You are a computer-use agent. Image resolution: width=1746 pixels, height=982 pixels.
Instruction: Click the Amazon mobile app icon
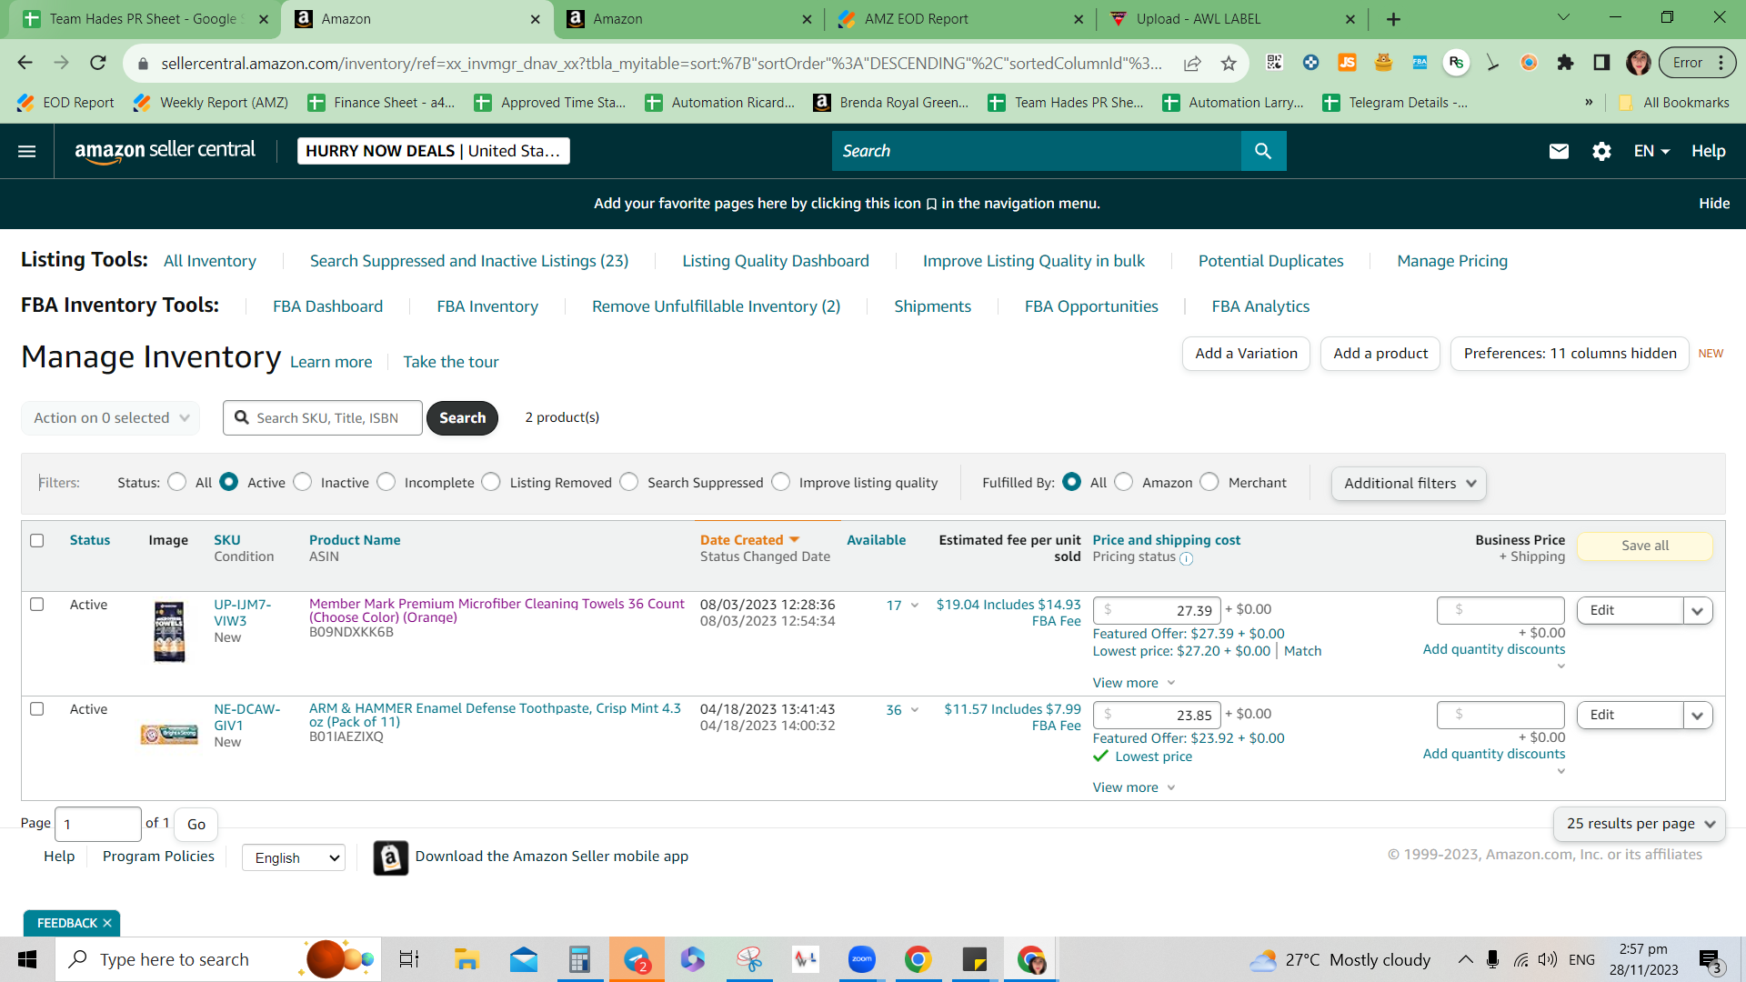pyautogui.click(x=390, y=857)
